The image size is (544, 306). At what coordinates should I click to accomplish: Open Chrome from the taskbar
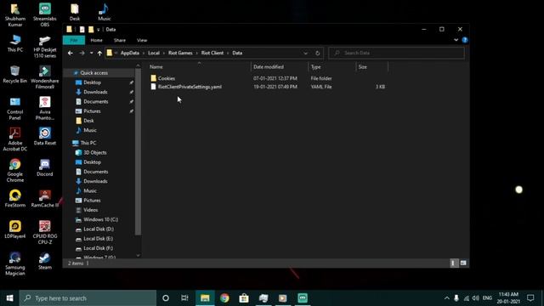pos(224,298)
